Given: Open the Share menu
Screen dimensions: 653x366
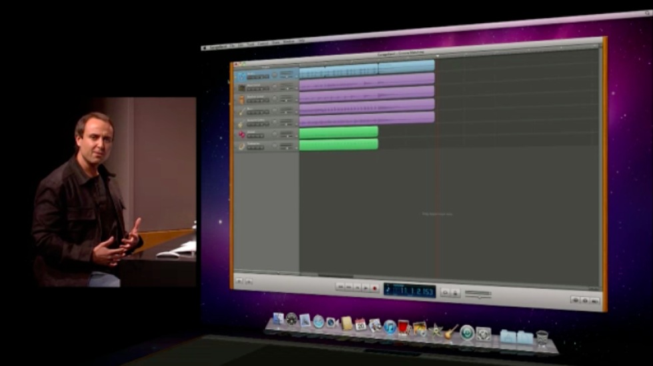Looking at the screenshot, I should tap(276, 43).
